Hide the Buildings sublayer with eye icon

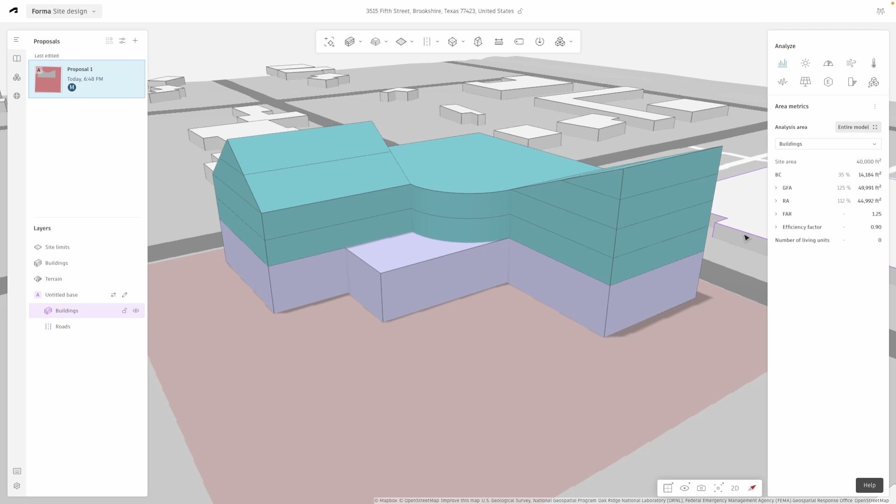tap(136, 311)
